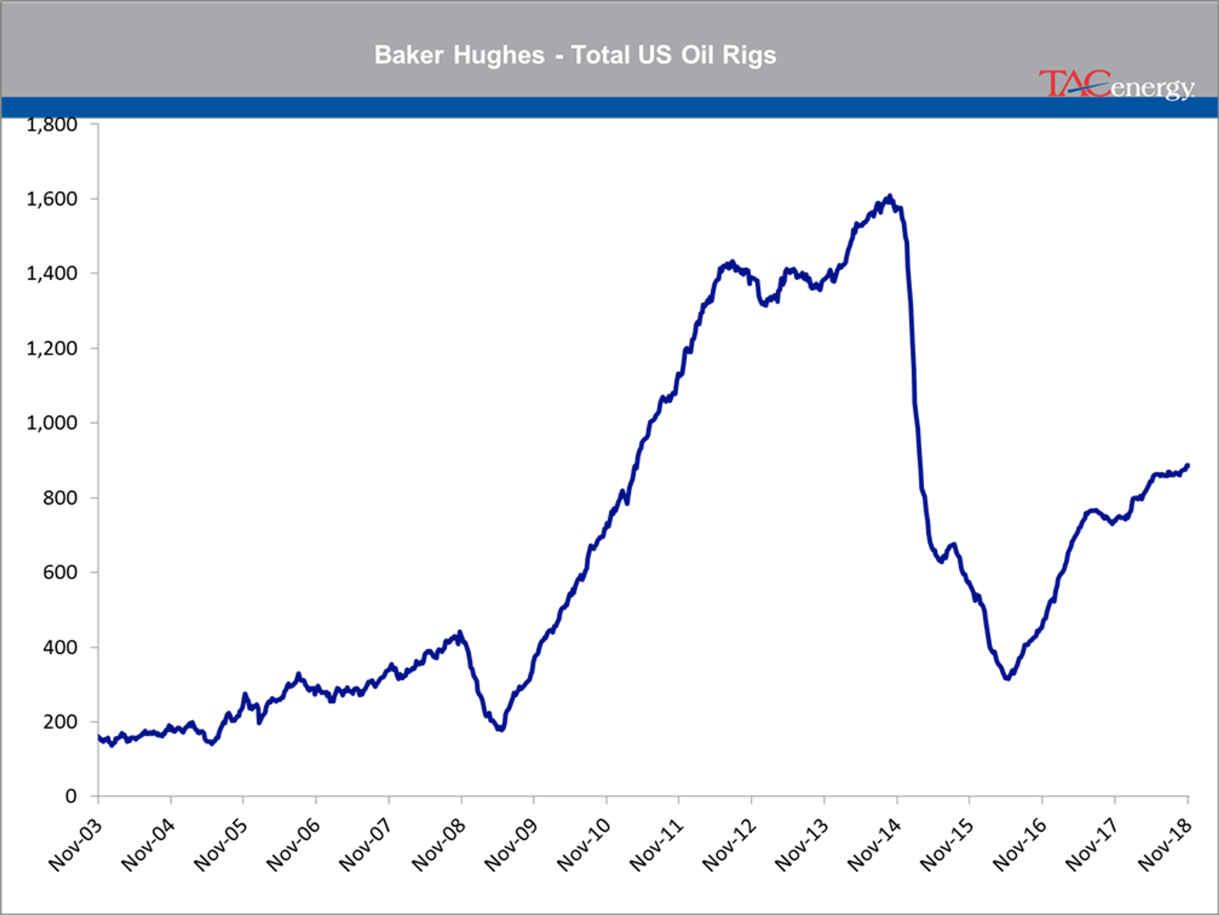Viewport: 1219px width, 915px height.
Task: Click the x-axis label 'Nov-10'
Action: pyautogui.click(x=583, y=845)
